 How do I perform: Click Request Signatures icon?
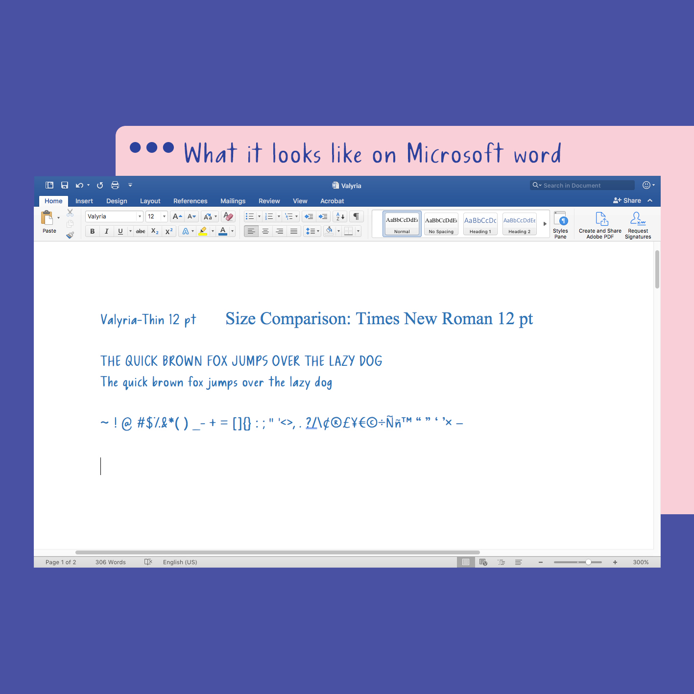pyautogui.click(x=638, y=225)
